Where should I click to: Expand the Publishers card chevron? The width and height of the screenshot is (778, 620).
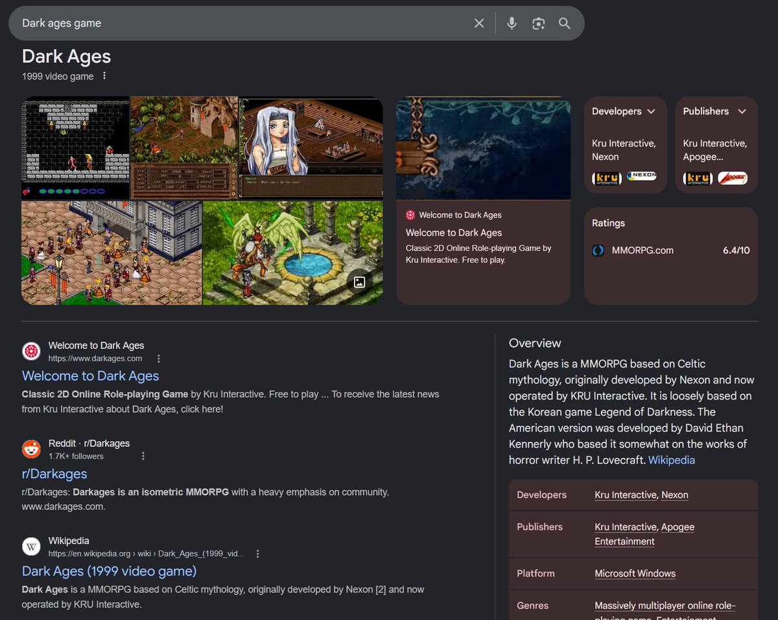(742, 111)
